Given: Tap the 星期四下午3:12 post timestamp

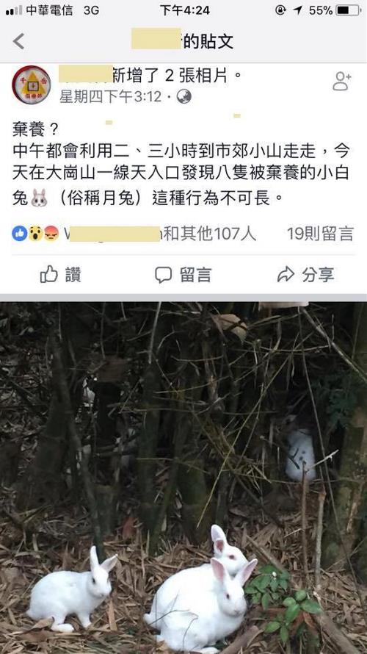Looking at the screenshot, I should (110, 97).
